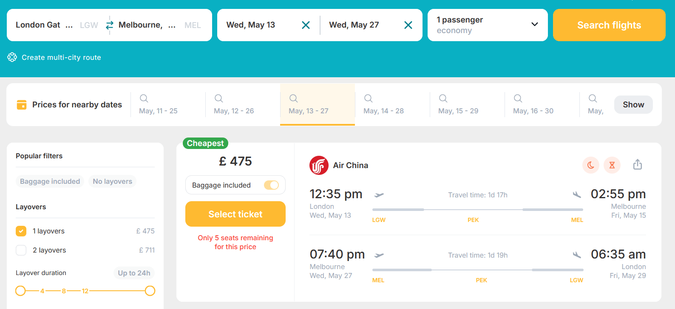Clear the Wed, May 13 departure date

306,25
